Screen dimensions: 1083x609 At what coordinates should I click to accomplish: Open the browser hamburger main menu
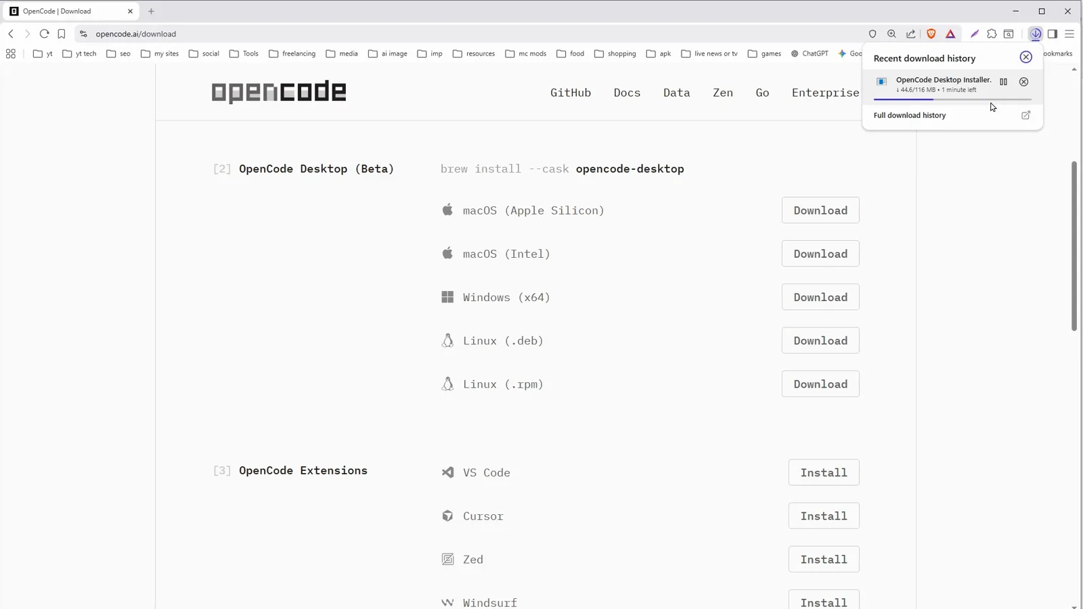pos(1069,34)
